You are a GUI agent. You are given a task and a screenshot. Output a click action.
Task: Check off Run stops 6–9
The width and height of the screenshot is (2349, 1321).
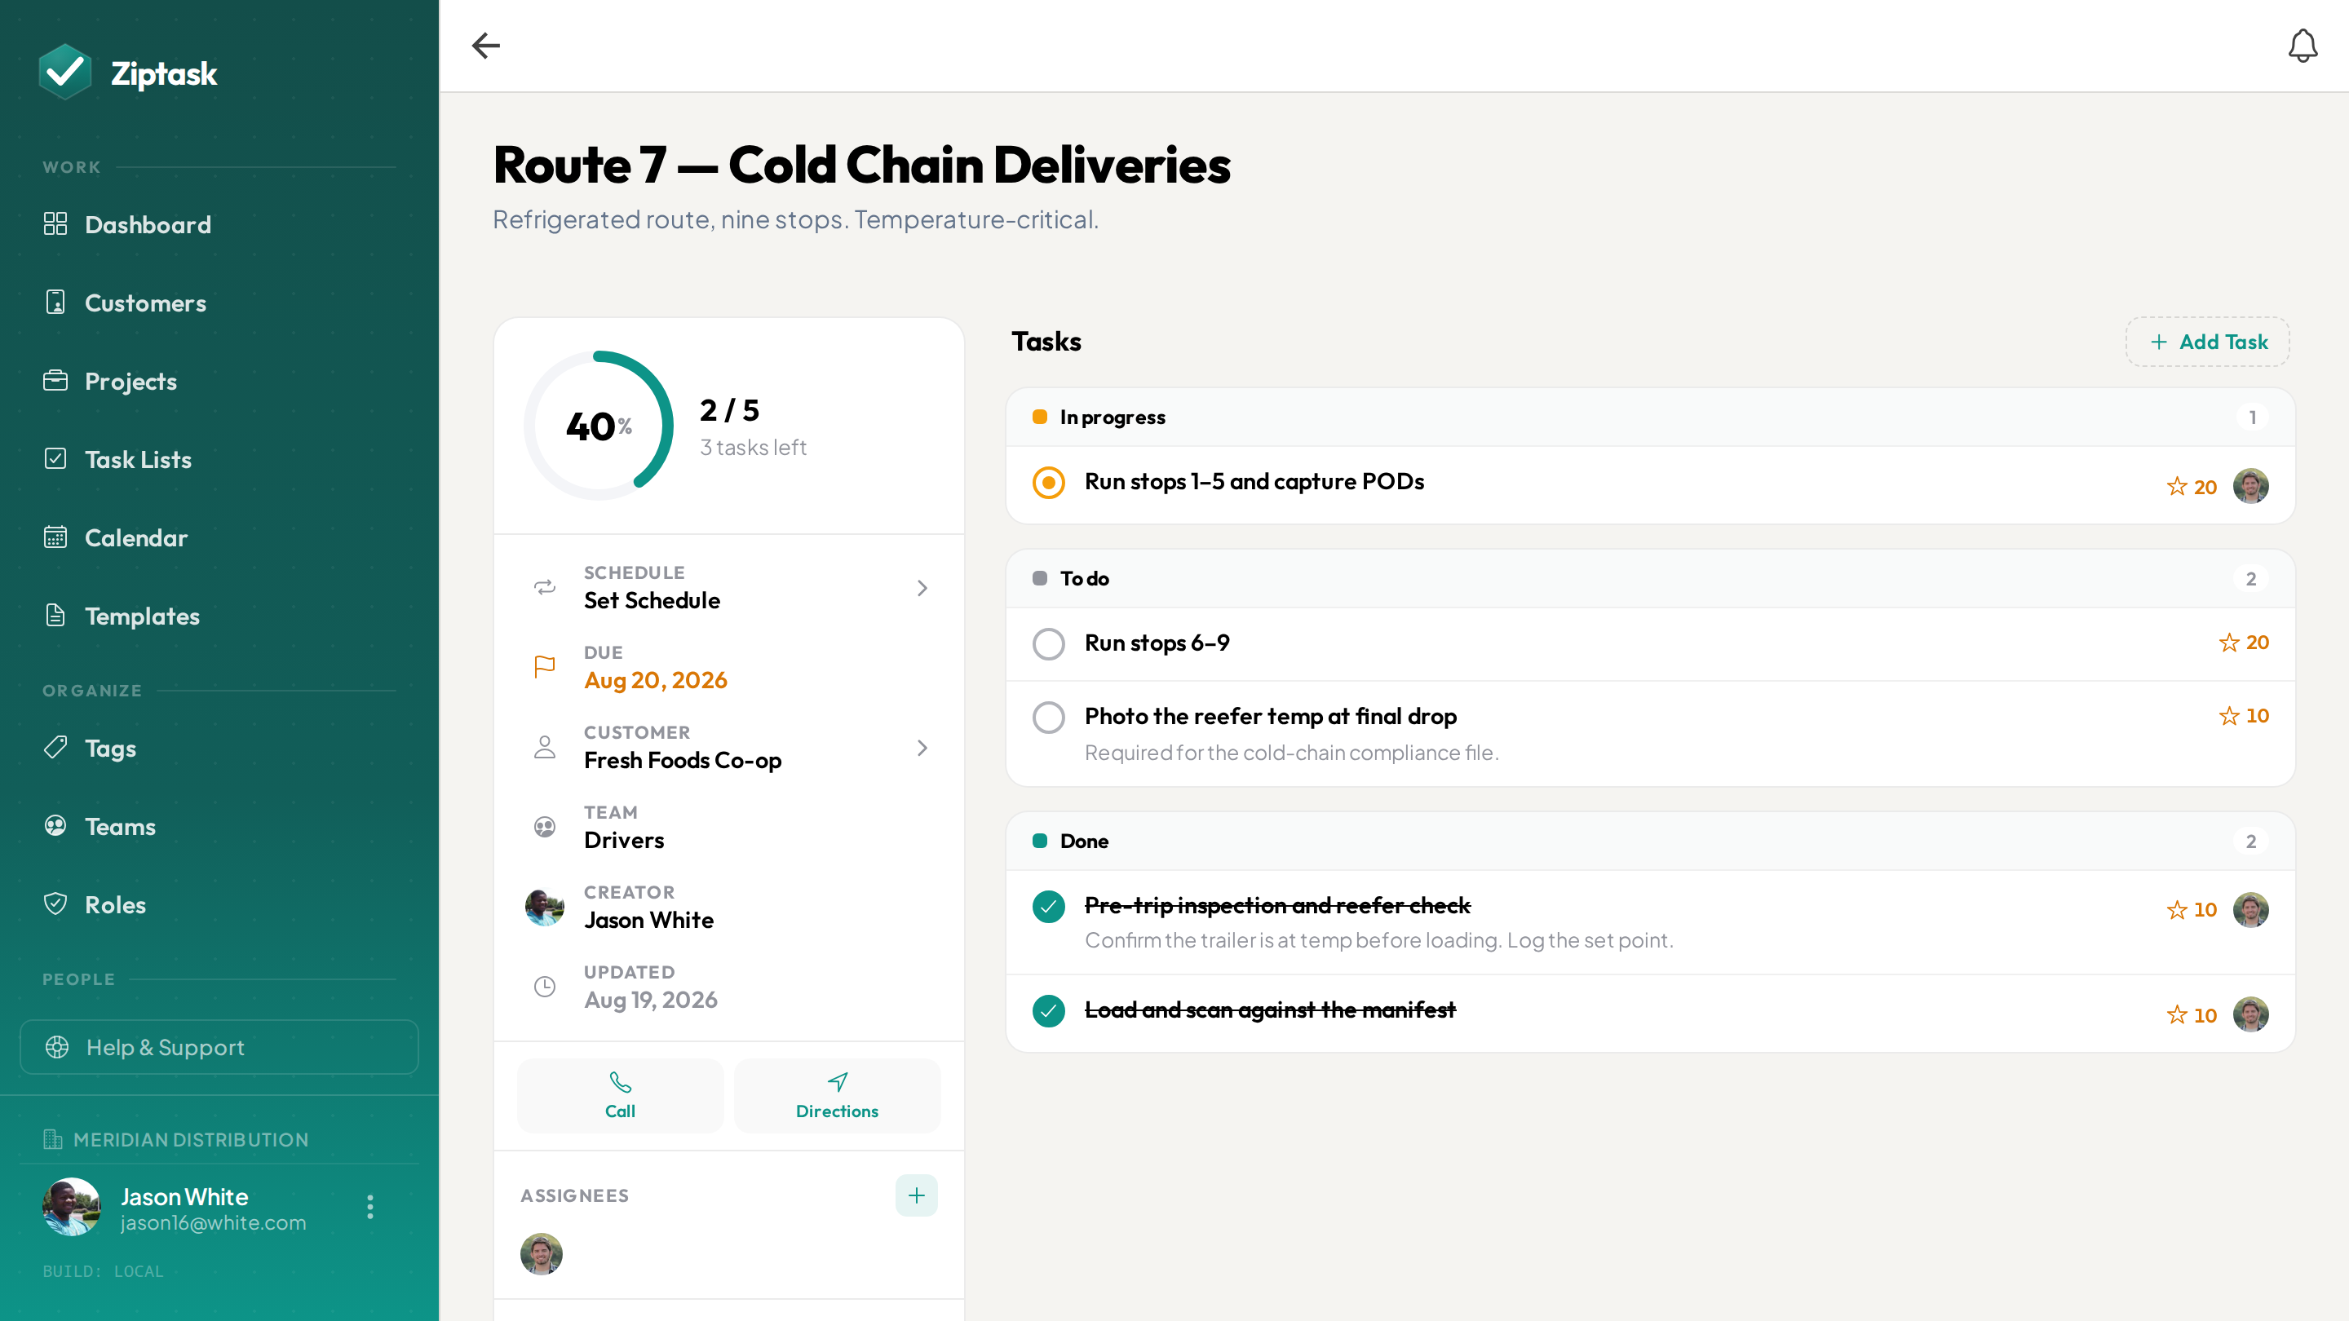(x=1049, y=643)
